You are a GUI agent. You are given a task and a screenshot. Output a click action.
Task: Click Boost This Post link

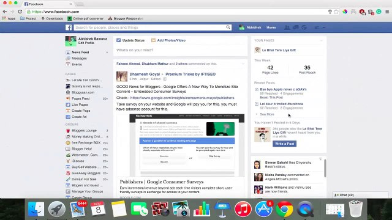pyautogui.click(x=271, y=98)
